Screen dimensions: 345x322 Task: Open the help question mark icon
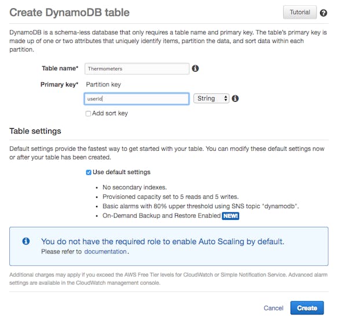click(323, 13)
